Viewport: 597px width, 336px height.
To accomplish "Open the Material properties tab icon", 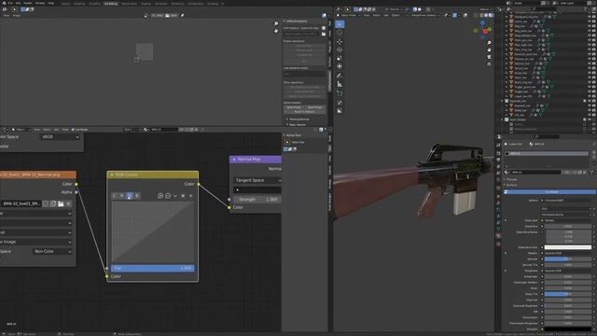I will (498, 236).
